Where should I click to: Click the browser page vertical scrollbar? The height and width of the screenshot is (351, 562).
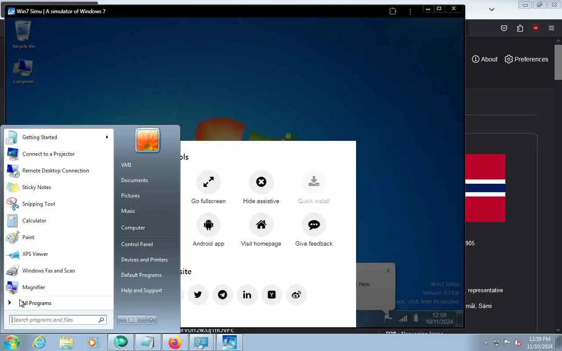coord(558,62)
